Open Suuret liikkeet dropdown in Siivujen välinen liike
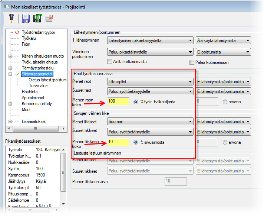The width and height of the screenshot is (264, 217). (x=150, y=132)
